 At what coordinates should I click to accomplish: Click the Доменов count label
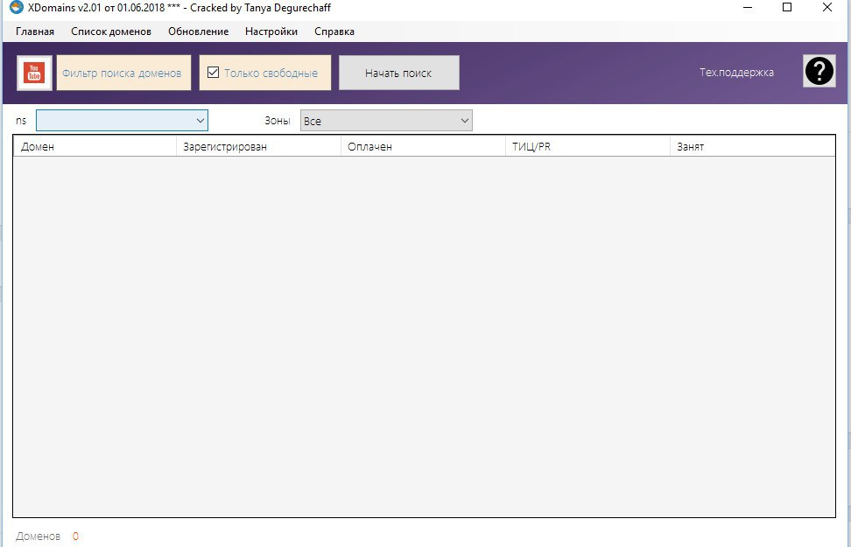coord(38,536)
